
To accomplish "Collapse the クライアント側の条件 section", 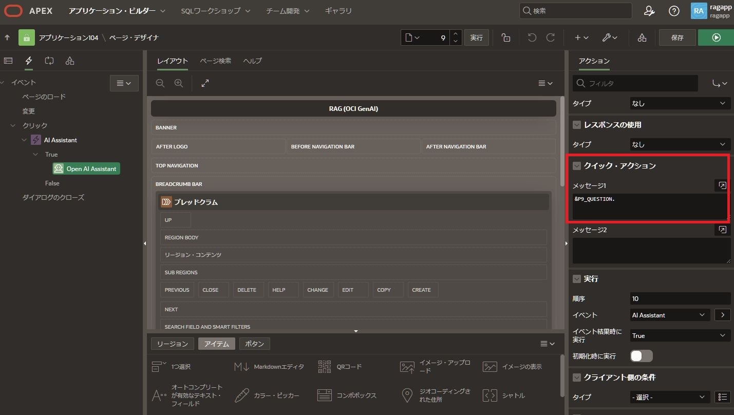I will pyautogui.click(x=577, y=378).
